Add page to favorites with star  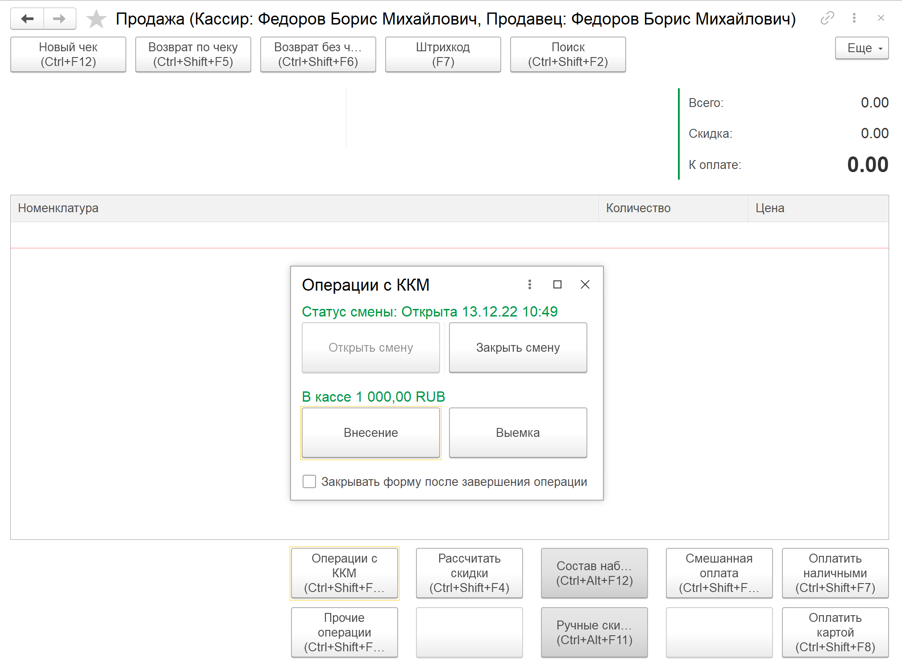pyautogui.click(x=96, y=19)
